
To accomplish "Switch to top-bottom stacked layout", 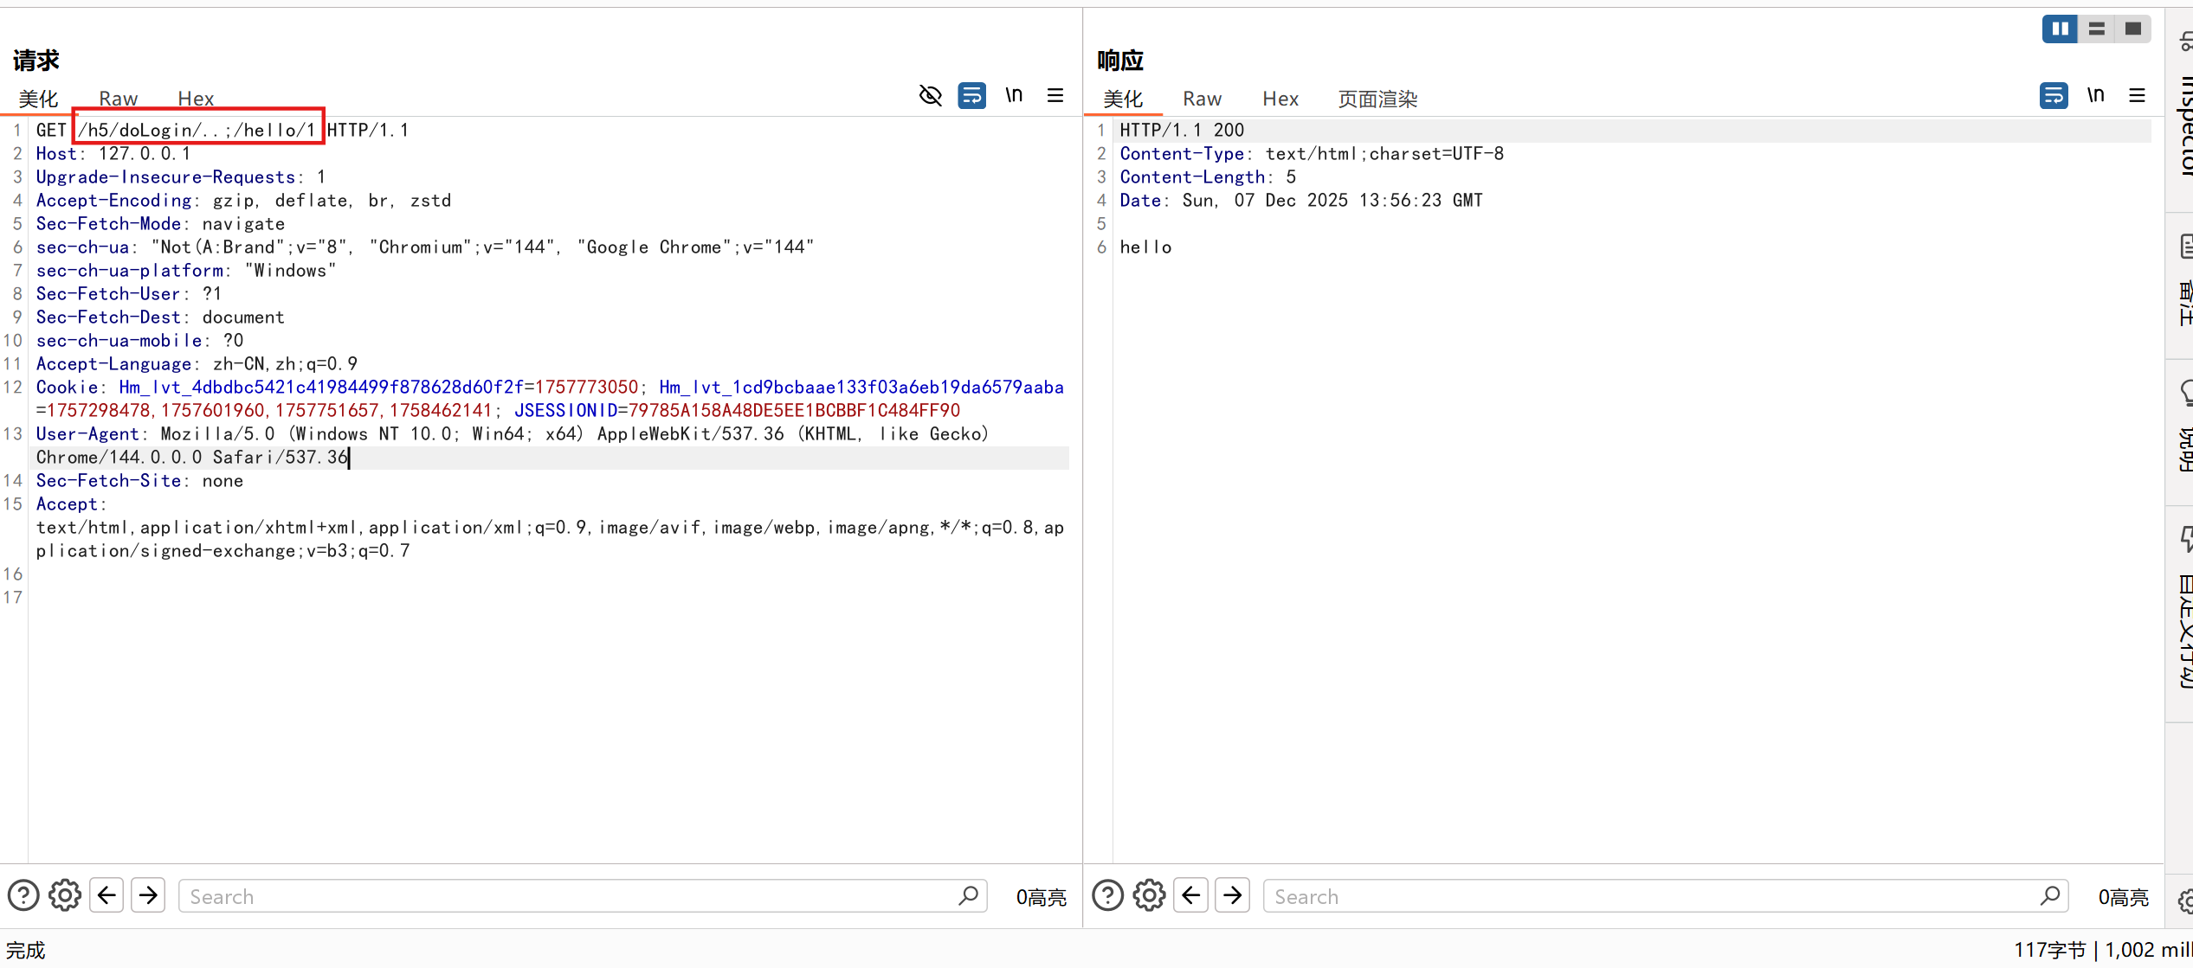I will pyautogui.click(x=2096, y=29).
